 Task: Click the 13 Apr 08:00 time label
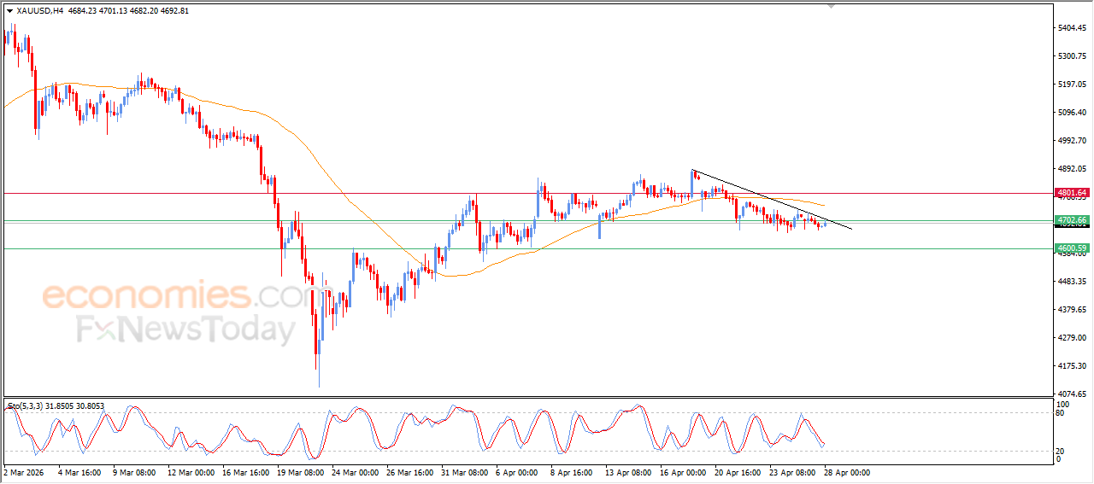[x=626, y=472]
